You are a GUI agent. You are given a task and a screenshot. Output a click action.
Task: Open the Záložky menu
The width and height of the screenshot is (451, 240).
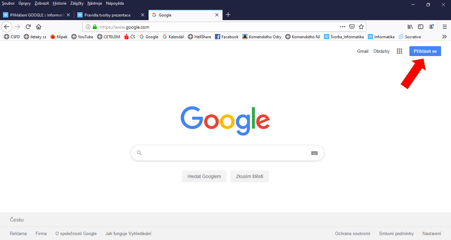[77, 3]
